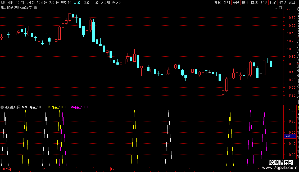Click the MACD翻红 value label
The image size is (299, 172).
pos(34,107)
